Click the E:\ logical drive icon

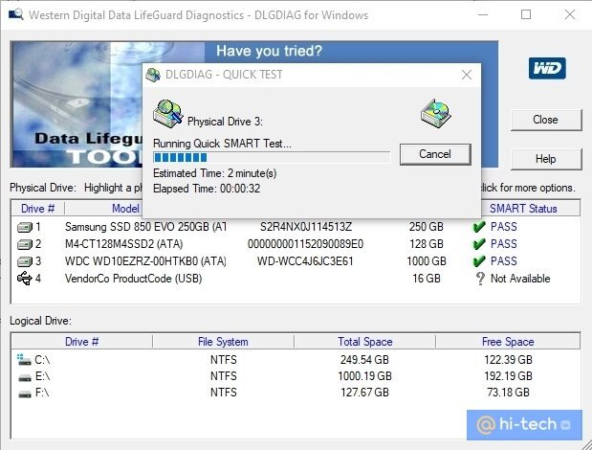25,377
